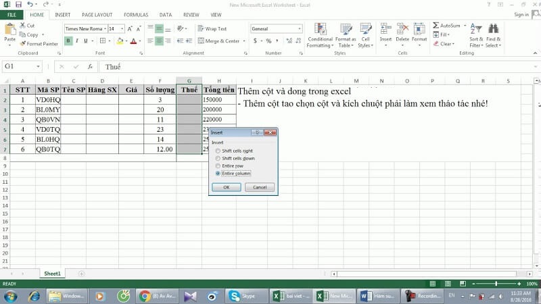Select Shift cells down radio option
Viewport: 541px width, 304px height.
click(218, 159)
